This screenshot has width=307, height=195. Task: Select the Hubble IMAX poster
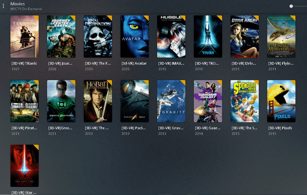[x=171, y=37]
